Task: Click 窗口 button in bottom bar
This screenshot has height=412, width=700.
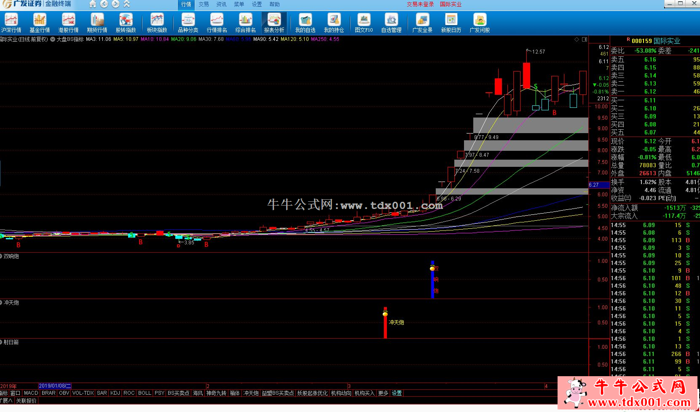Action: pos(16,393)
